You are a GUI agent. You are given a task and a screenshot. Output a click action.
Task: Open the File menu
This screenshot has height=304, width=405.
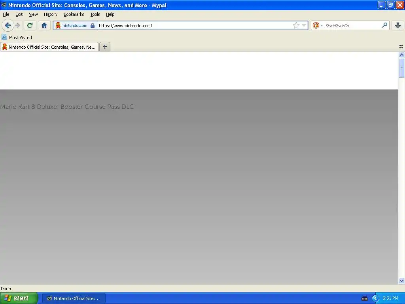tap(6, 14)
